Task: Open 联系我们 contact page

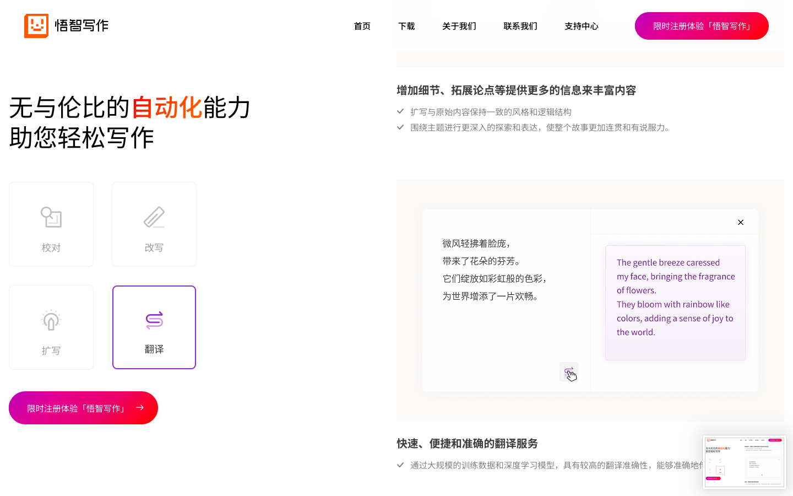Action: (520, 26)
